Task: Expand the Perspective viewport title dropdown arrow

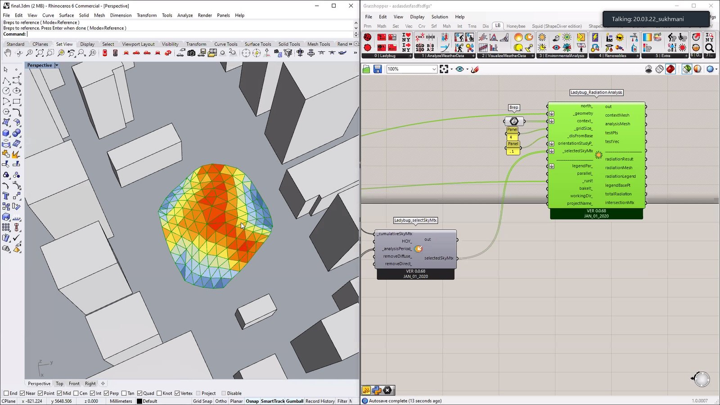Action: (57, 65)
